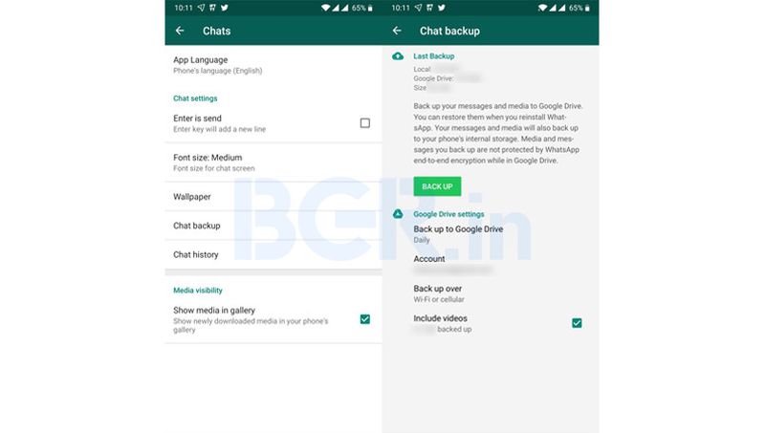Select the Google Drive Account entry
This screenshot has height=433, width=765.
(491, 264)
